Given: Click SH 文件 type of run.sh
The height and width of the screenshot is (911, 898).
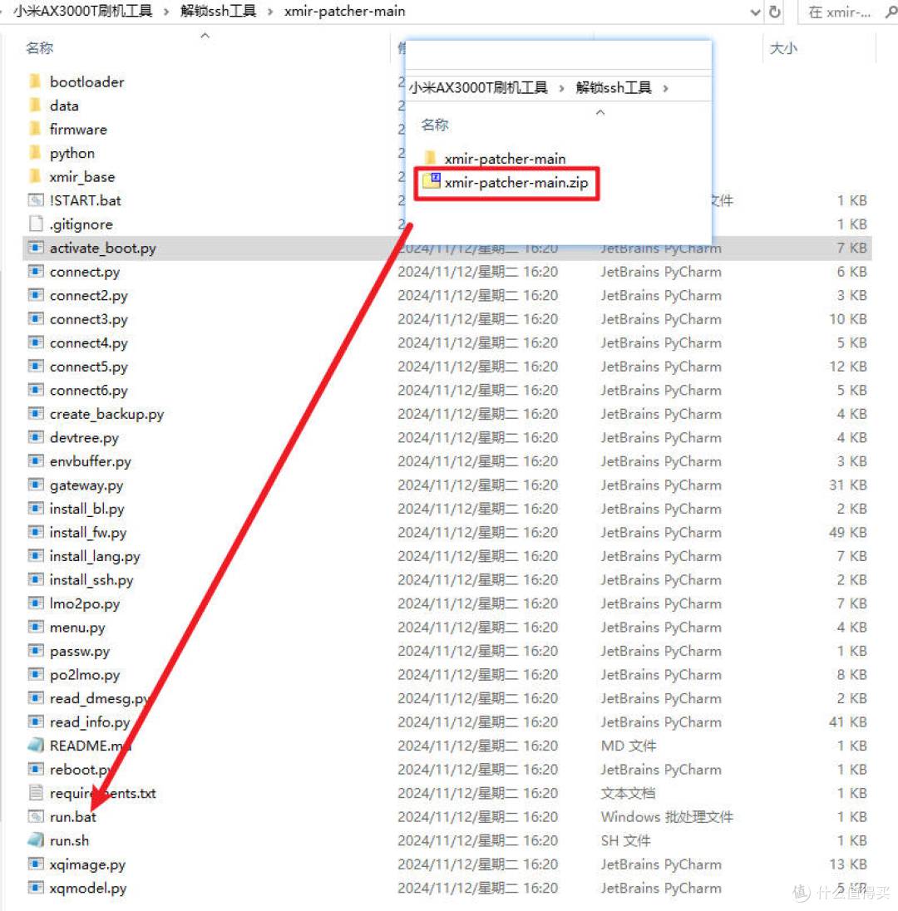Looking at the screenshot, I should click(x=625, y=840).
